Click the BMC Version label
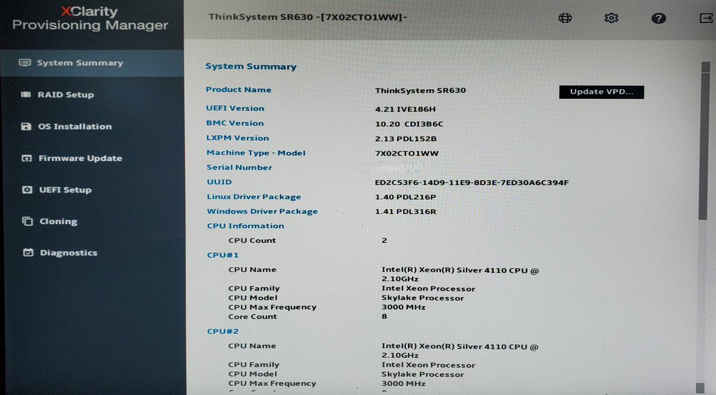 click(x=235, y=123)
